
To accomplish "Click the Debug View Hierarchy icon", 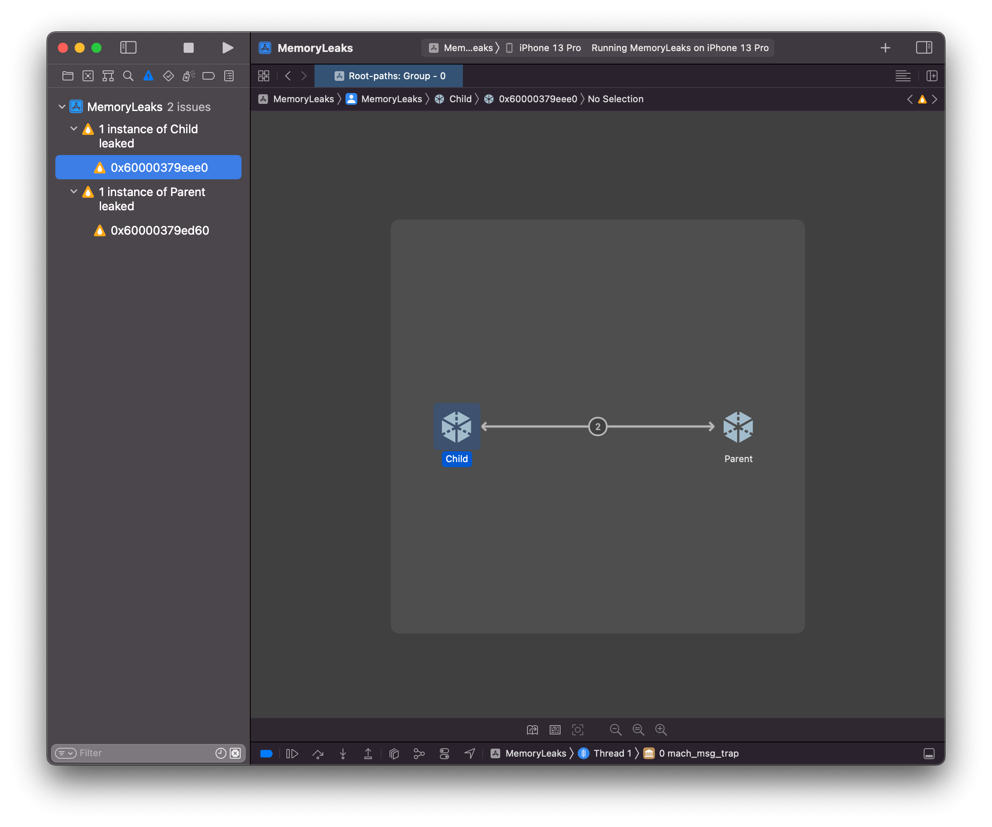I will click(x=394, y=754).
